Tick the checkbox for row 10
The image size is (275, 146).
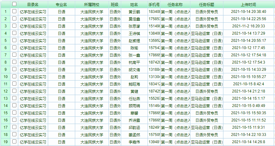(14, 76)
